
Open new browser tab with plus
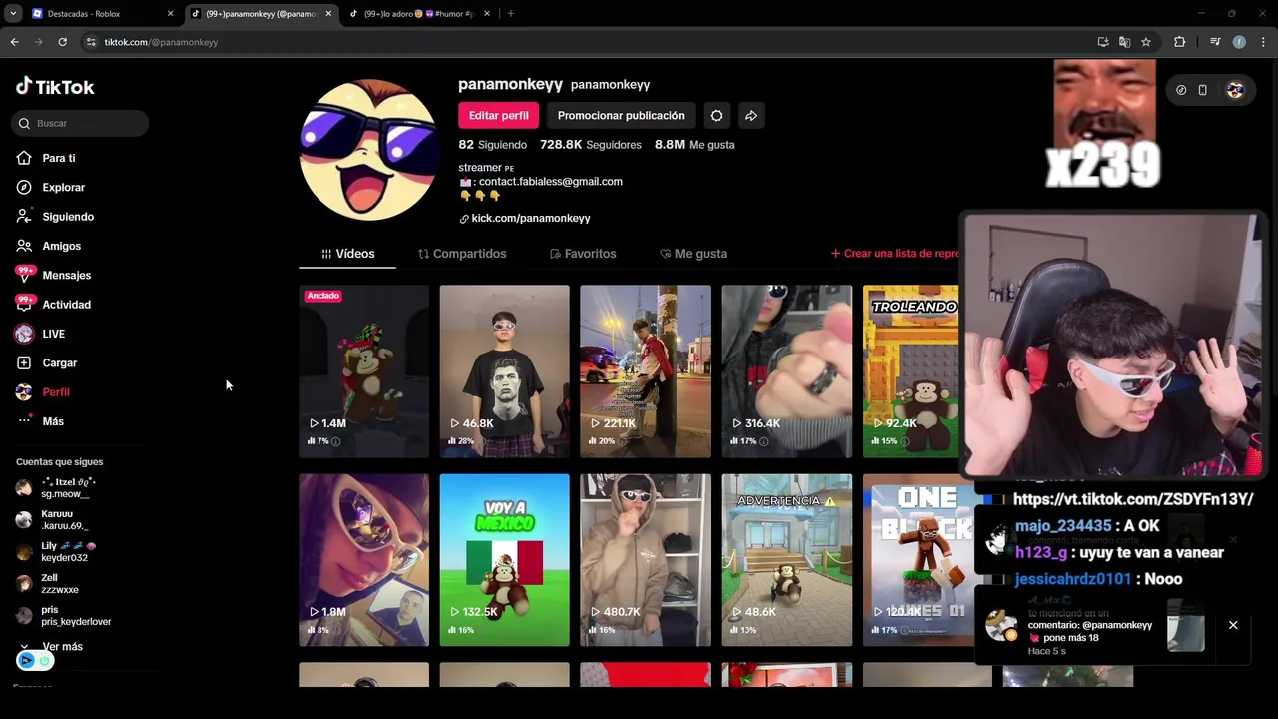click(510, 14)
